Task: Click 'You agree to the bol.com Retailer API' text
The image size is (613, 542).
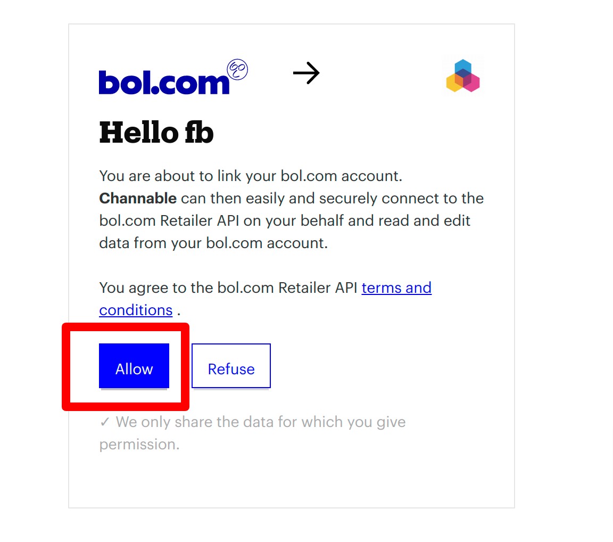Action: 228,288
